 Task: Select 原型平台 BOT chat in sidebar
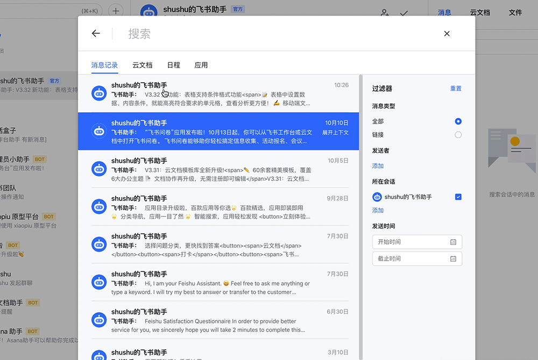[x=39, y=221]
